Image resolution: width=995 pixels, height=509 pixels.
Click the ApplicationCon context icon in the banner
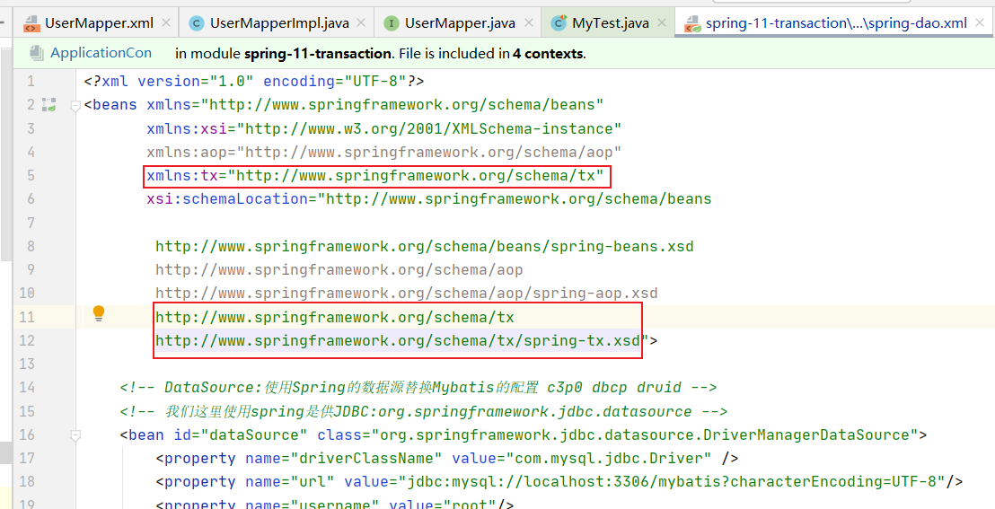(36, 53)
